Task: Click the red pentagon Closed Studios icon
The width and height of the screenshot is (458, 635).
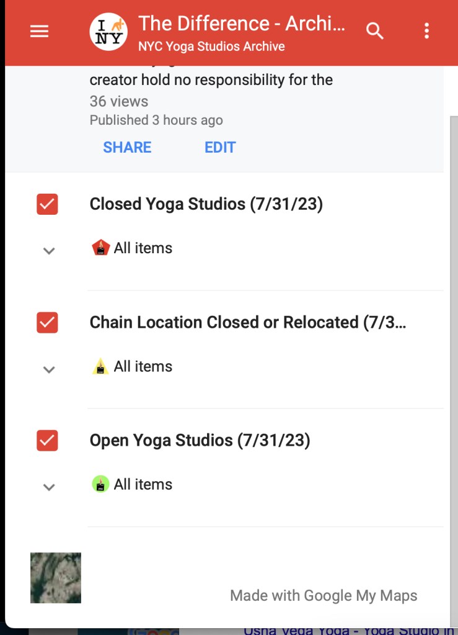Action: coord(100,248)
